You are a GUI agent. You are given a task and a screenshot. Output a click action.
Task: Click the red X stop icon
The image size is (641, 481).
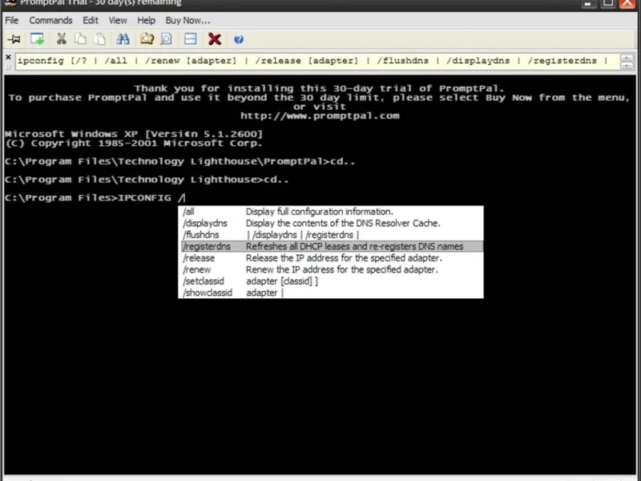pos(215,39)
